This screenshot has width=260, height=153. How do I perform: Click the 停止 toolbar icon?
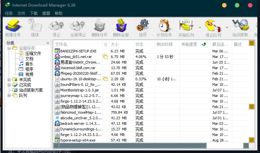pos(56,25)
